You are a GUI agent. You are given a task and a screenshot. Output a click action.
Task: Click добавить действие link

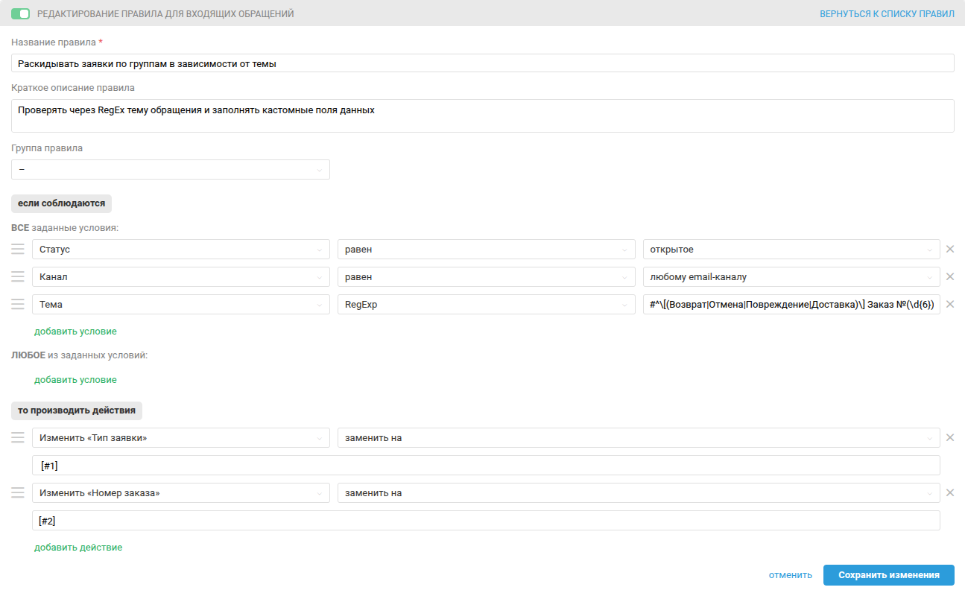78,547
